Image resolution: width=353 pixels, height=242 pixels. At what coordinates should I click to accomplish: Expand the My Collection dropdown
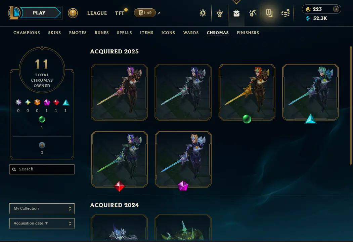point(42,209)
